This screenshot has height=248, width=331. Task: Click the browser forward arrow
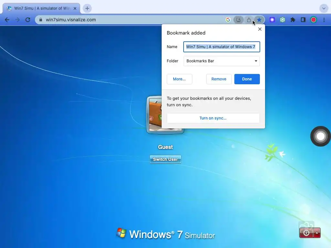pos(17,20)
